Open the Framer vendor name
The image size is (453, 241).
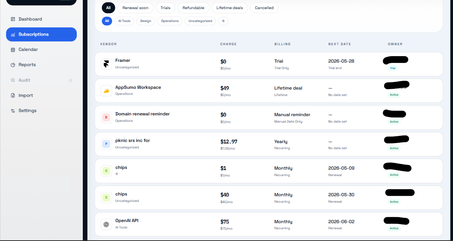[123, 60]
